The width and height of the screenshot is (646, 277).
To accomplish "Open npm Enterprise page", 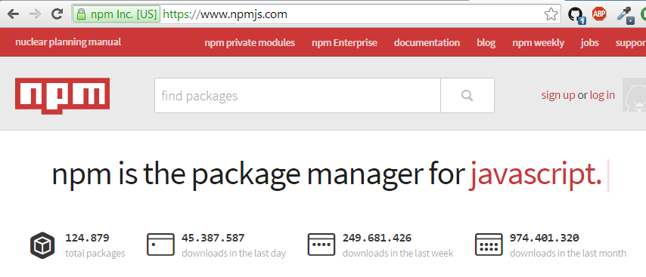I will (x=344, y=43).
